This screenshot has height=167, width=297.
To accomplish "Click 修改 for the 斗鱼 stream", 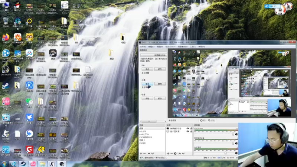I will [160, 84].
